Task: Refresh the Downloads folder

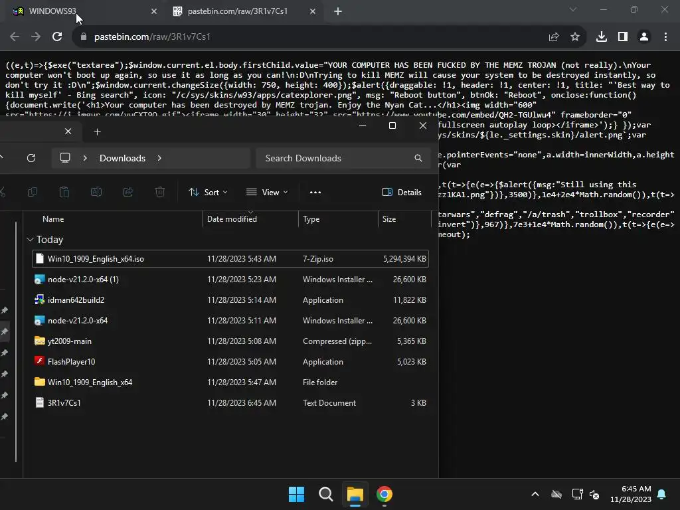Action: 31,158
